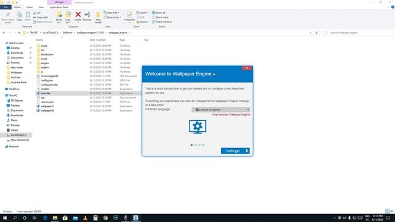Select the projects folder
The width and height of the screenshot is (395, 222).
pos(45,67)
